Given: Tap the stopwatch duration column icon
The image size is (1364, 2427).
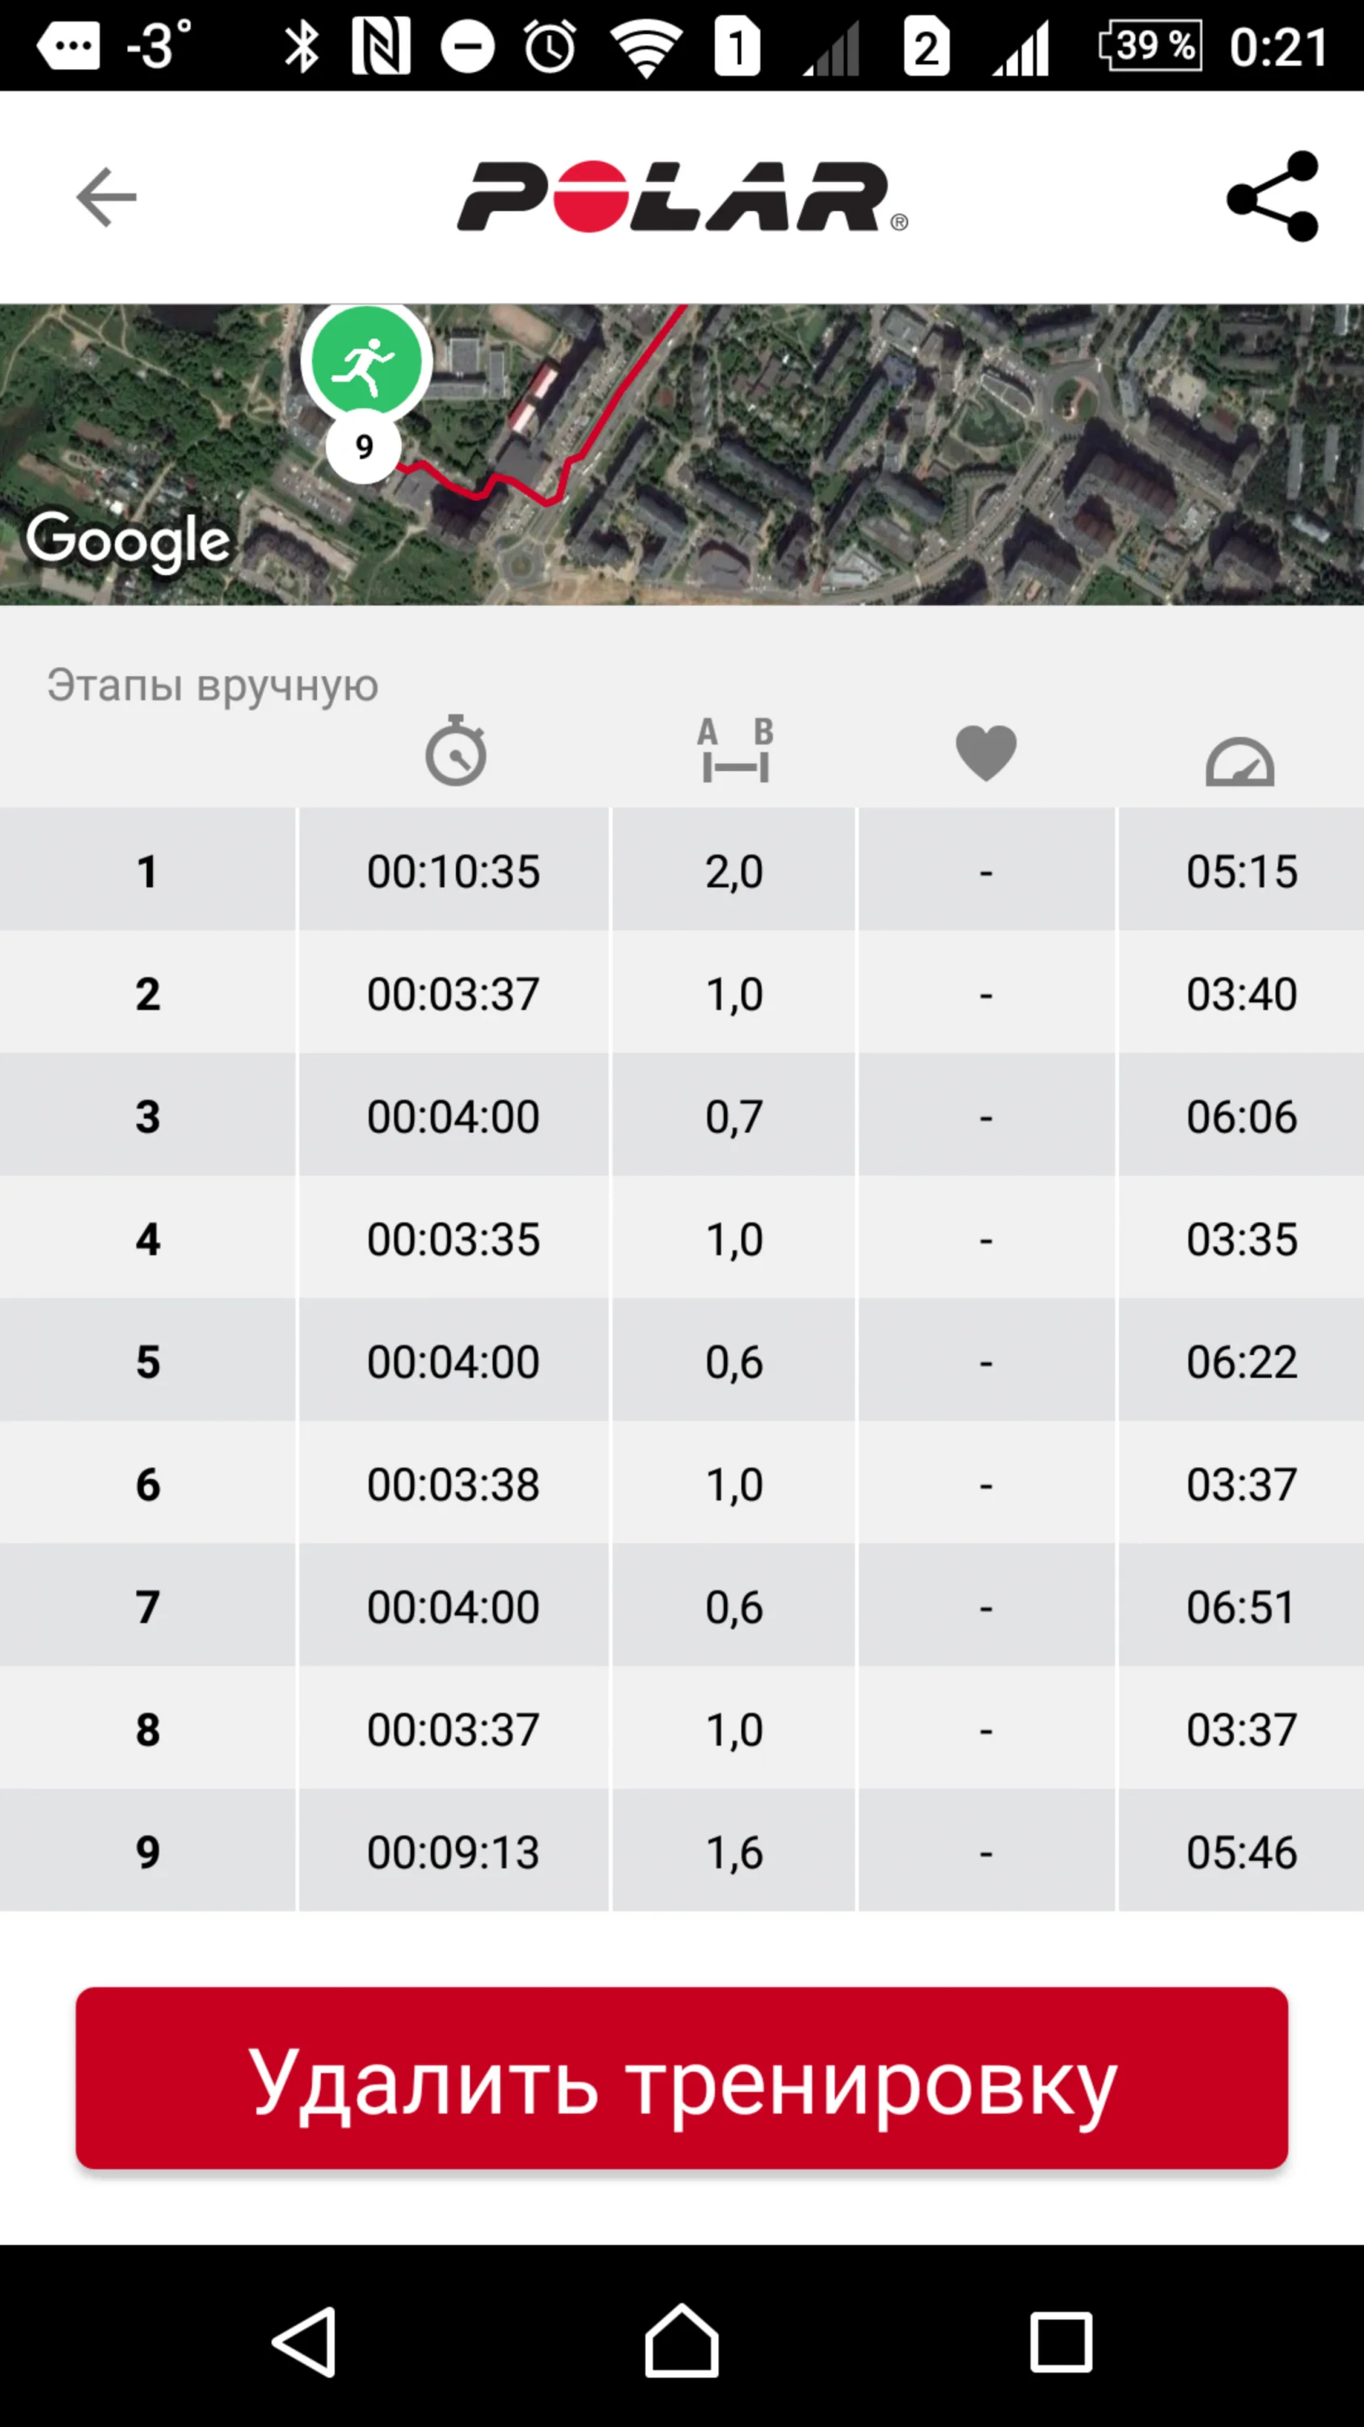Looking at the screenshot, I should [455, 751].
